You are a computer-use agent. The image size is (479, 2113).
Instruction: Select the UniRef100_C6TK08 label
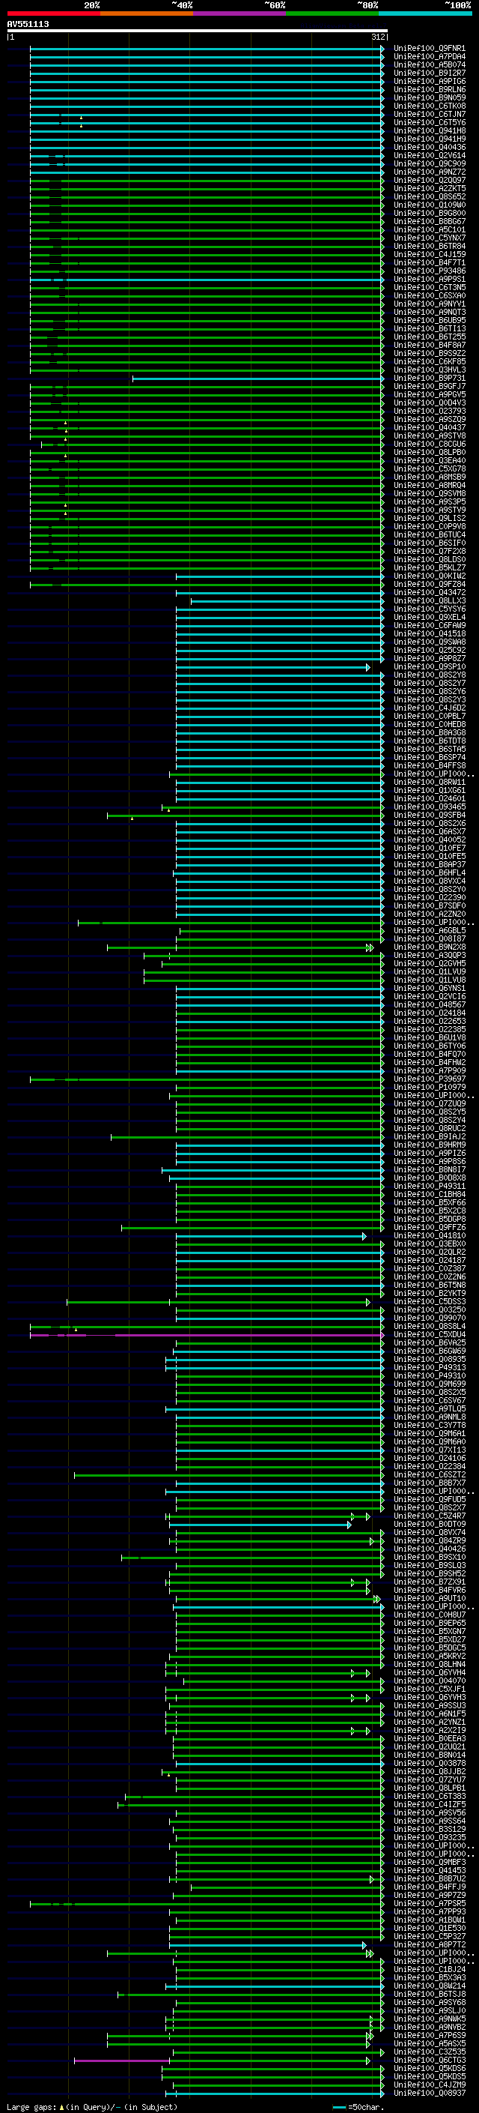[430, 106]
